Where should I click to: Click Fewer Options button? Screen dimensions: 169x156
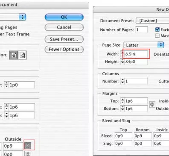click(x=64, y=50)
